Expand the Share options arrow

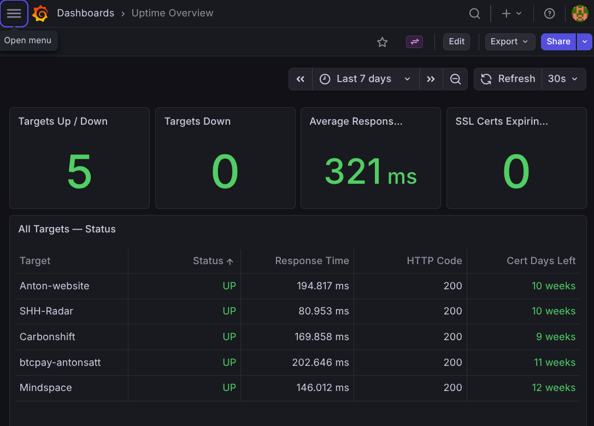[x=585, y=42]
